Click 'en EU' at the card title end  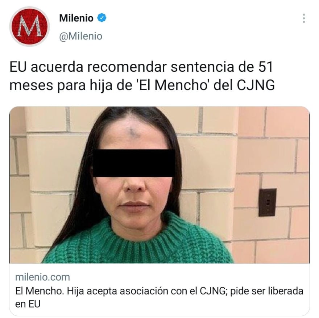point(28,304)
